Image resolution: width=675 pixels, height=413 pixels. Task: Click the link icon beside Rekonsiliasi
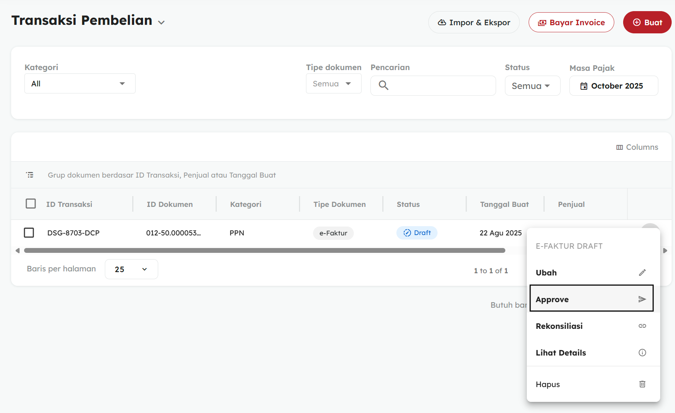(x=642, y=326)
